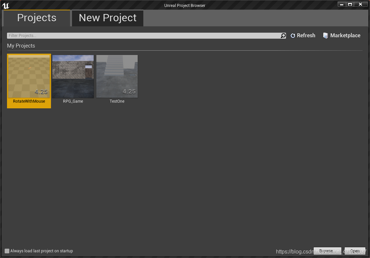This screenshot has width=370, height=258.
Task: Open the New Project tab
Action: 108,18
